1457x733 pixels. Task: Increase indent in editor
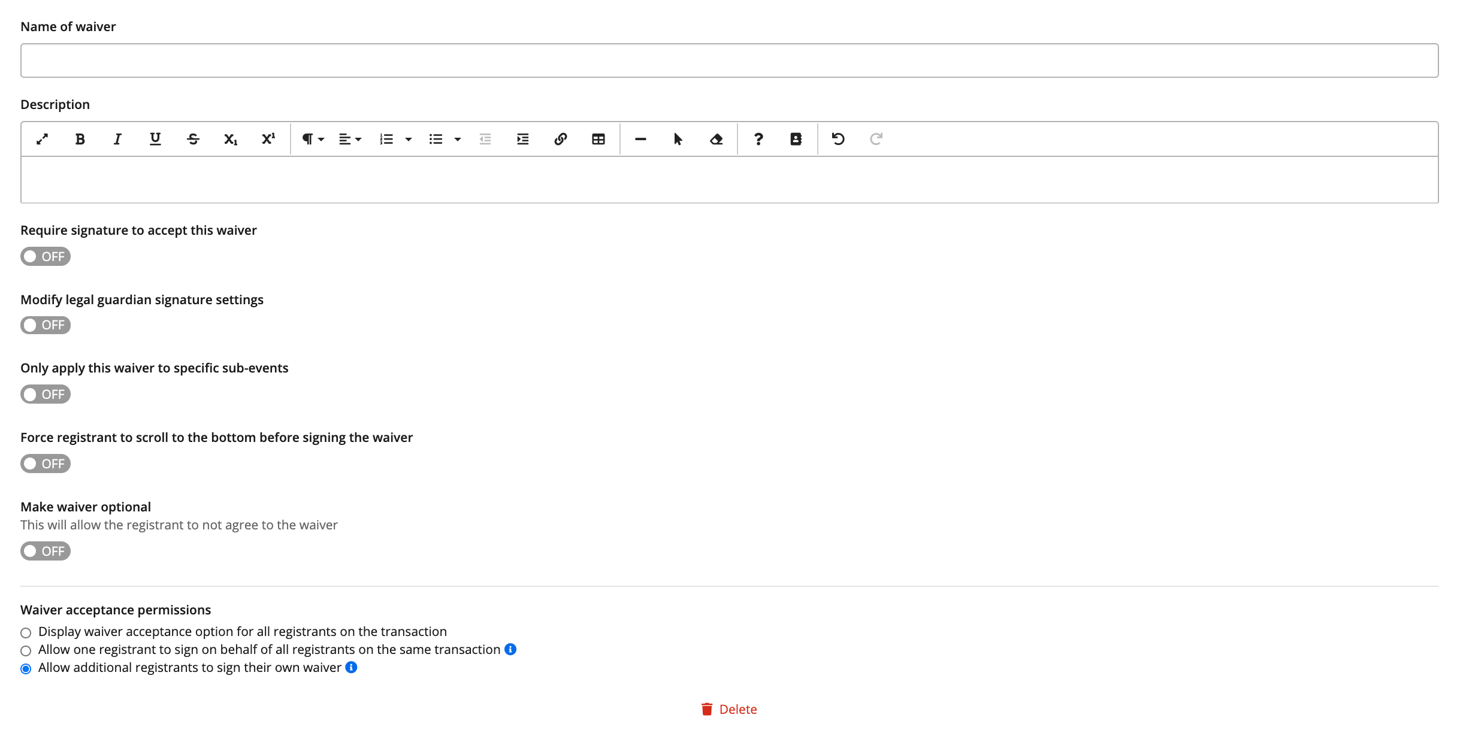click(x=523, y=139)
